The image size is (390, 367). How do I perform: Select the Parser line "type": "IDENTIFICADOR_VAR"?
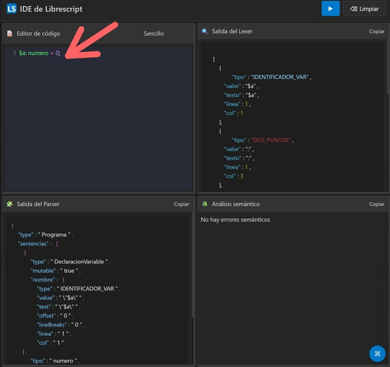79,289
